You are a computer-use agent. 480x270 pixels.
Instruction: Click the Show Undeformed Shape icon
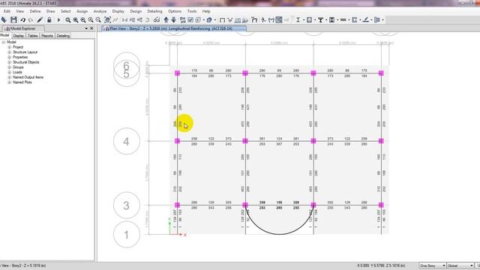(222, 20)
